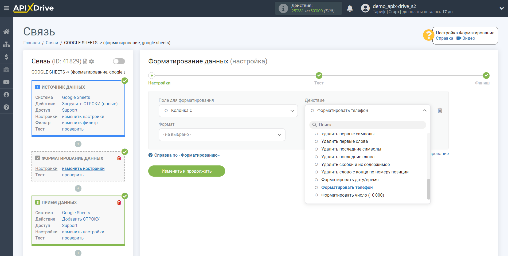
Task: Click the actions info icon
Action: pyautogui.click(x=283, y=8)
